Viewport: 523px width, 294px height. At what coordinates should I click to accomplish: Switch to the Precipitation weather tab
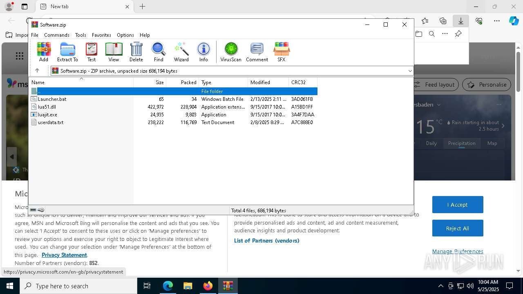click(462, 143)
